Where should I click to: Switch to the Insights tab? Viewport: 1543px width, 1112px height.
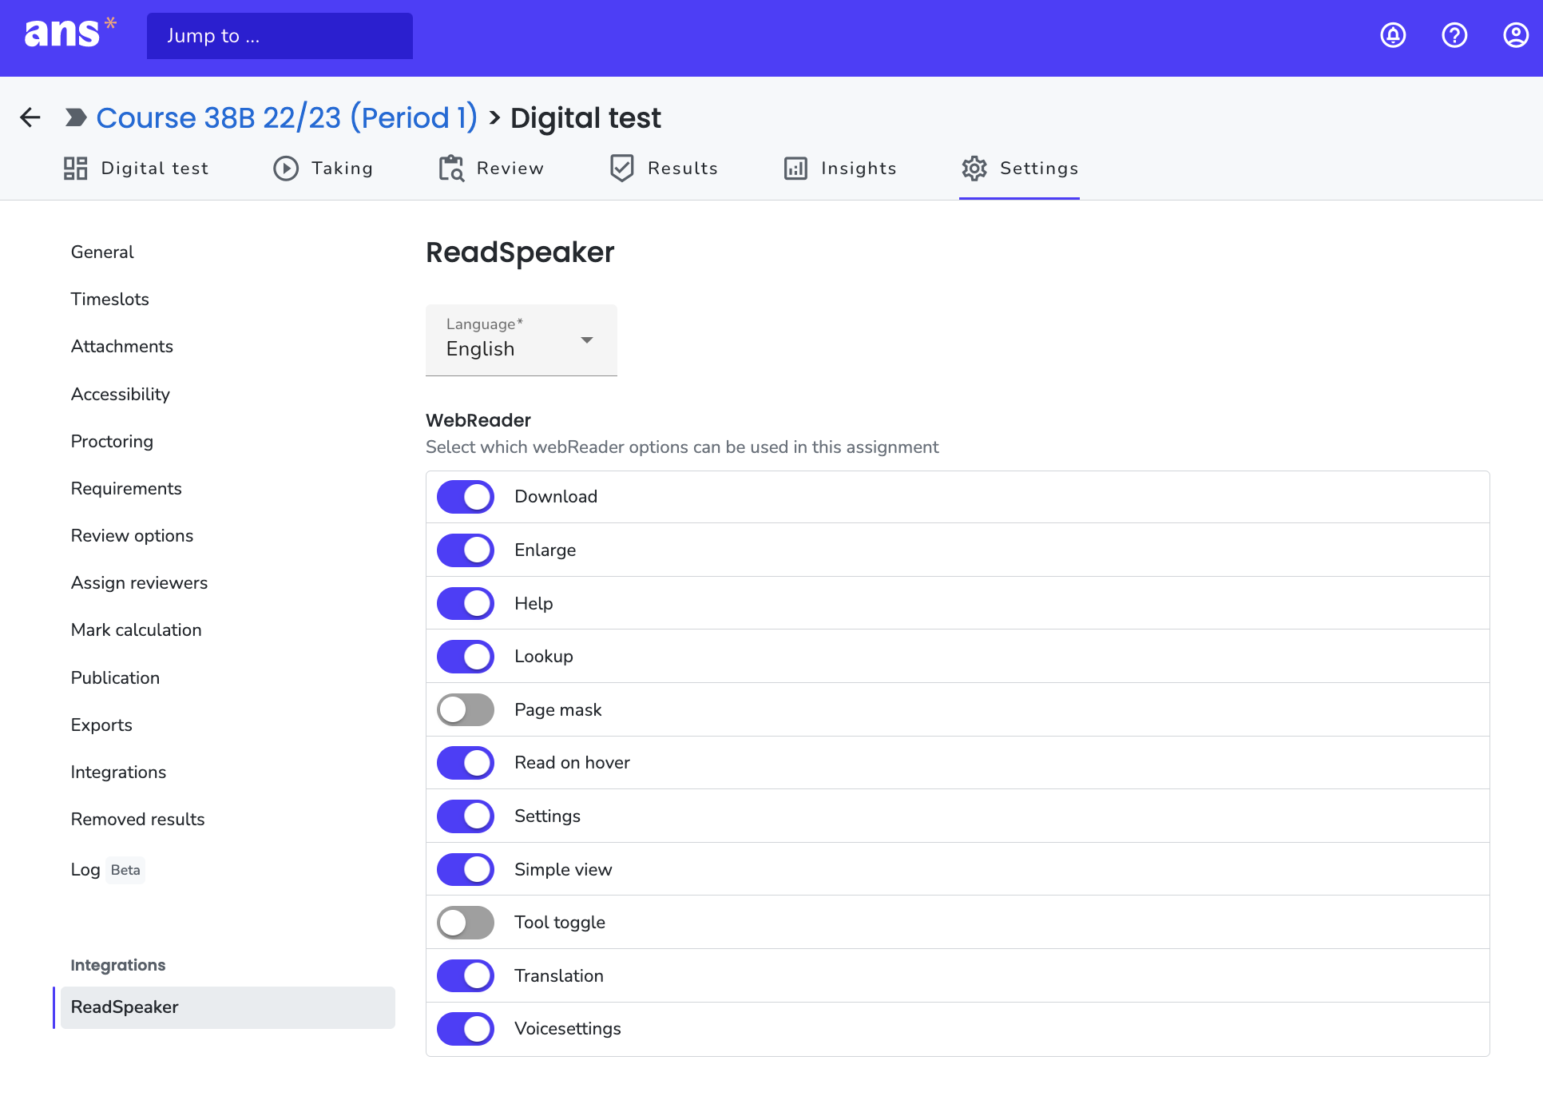(x=840, y=169)
